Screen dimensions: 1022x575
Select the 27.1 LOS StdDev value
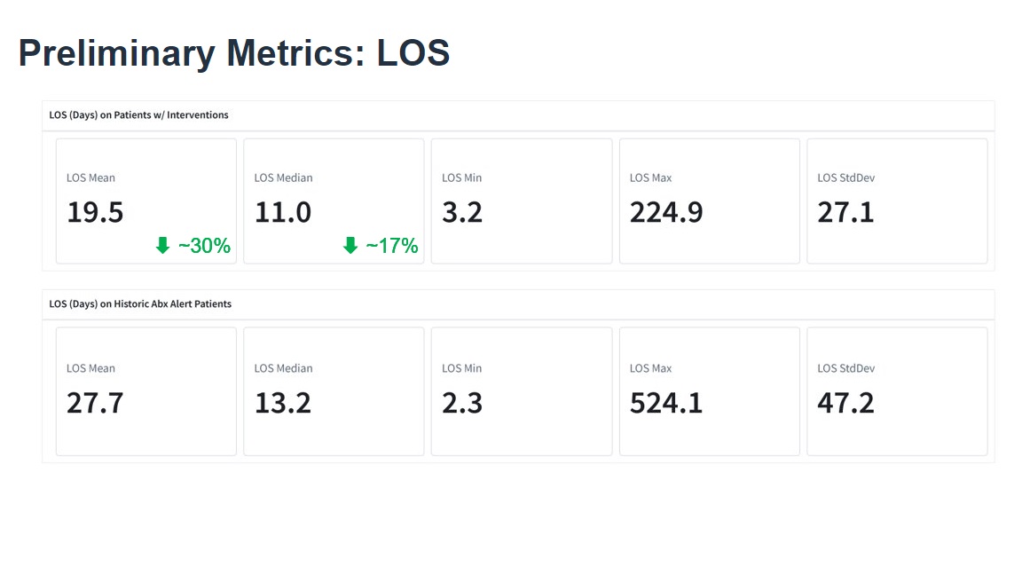click(x=845, y=213)
